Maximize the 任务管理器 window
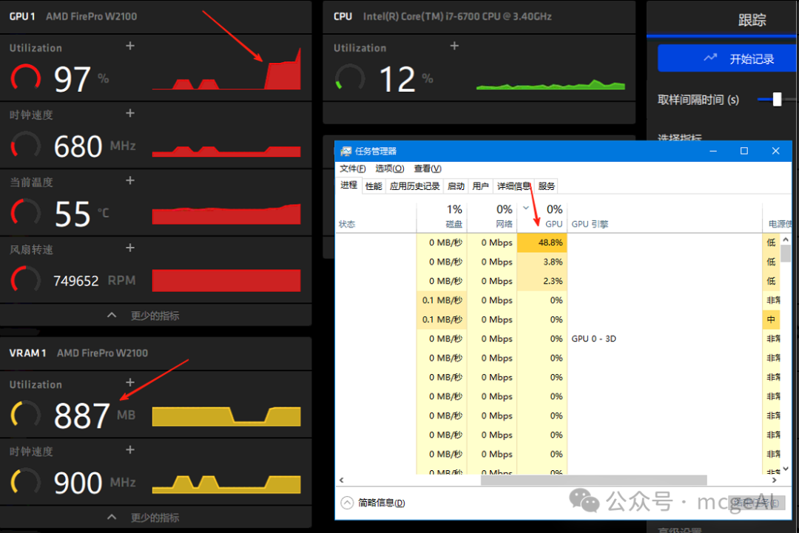Viewport: 799px width, 533px height. [744, 151]
